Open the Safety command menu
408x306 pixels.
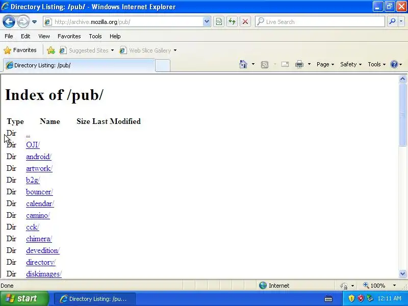pos(351,64)
